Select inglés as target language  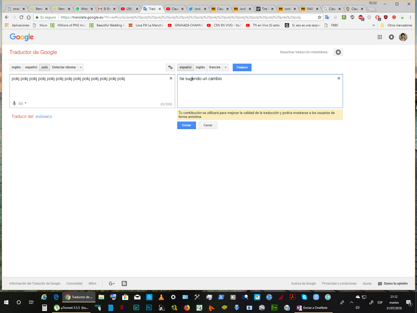pos(200,67)
